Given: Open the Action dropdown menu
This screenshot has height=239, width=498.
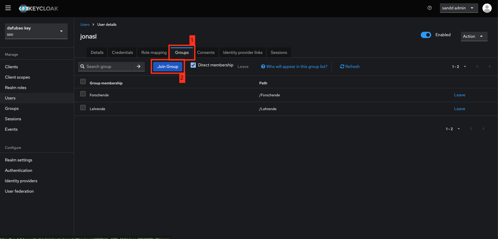Looking at the screenshot, I should click(x=474, y=36).
